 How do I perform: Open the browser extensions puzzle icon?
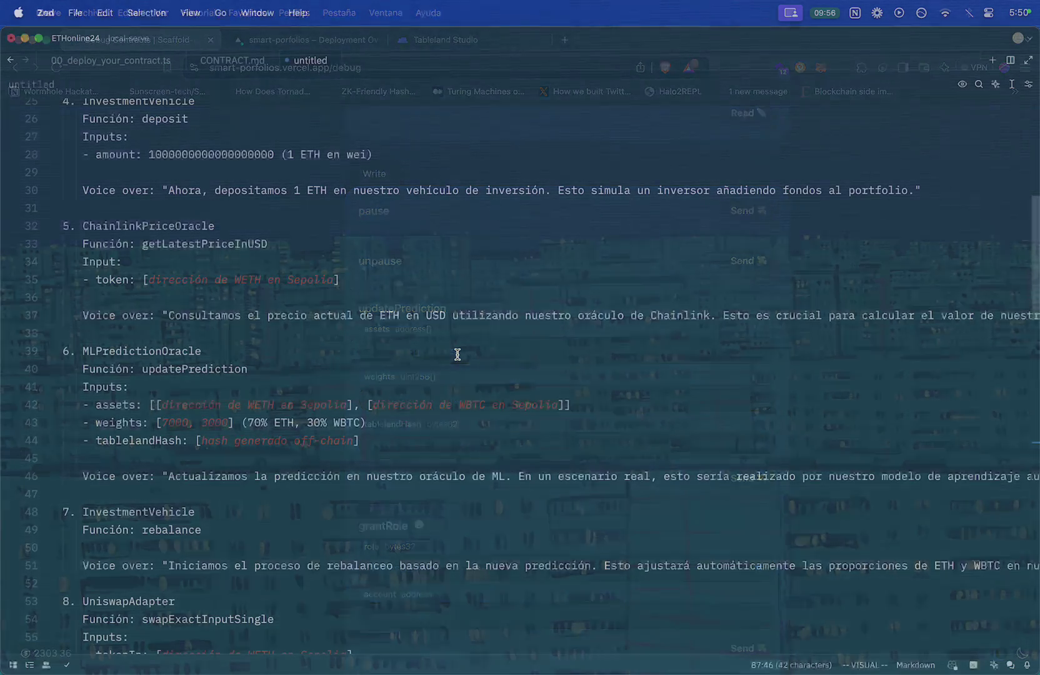(x=861, y=67)
